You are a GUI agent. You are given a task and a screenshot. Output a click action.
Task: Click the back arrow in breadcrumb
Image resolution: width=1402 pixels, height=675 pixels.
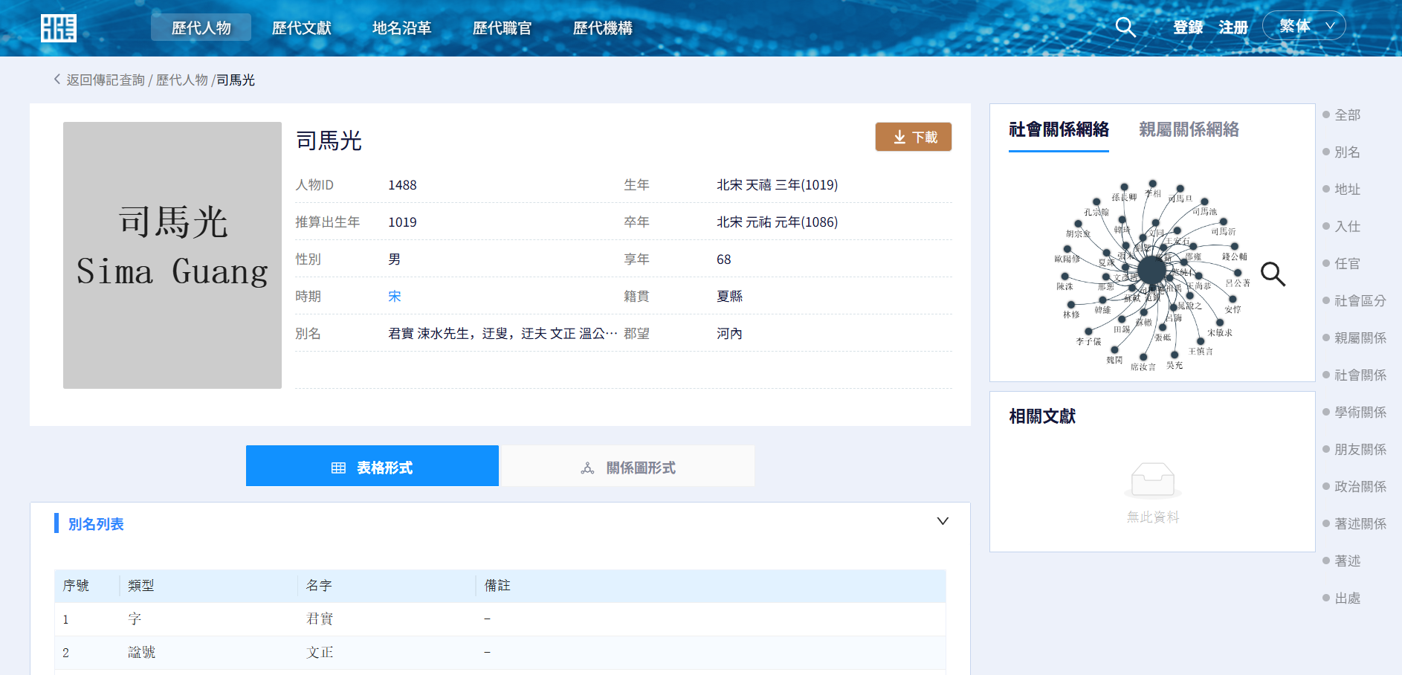57,80
